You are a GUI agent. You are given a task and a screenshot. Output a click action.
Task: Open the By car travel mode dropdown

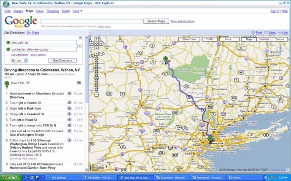point(19,60)
